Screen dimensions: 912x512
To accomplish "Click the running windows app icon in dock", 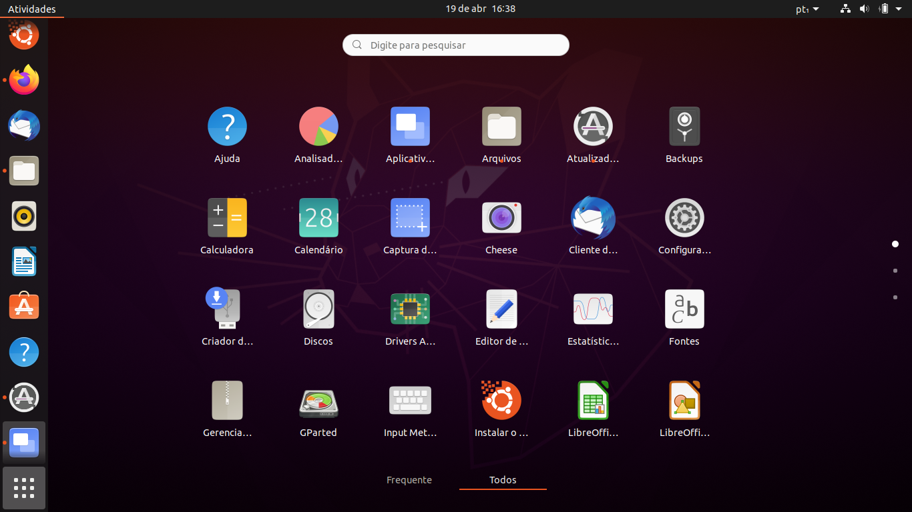I will pyautogui.click(x=24, y=443).
